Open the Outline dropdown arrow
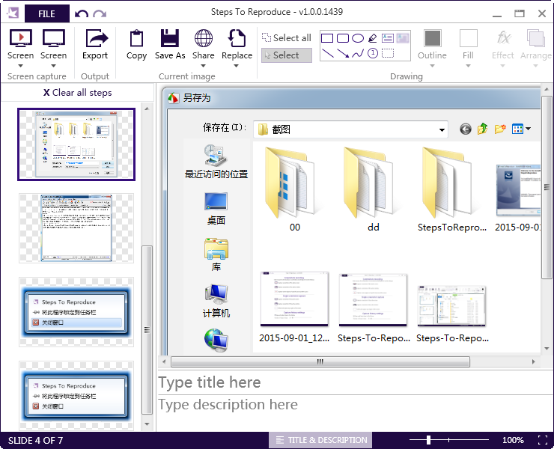Viewport: 554px width, 449px height. [432, 66]
